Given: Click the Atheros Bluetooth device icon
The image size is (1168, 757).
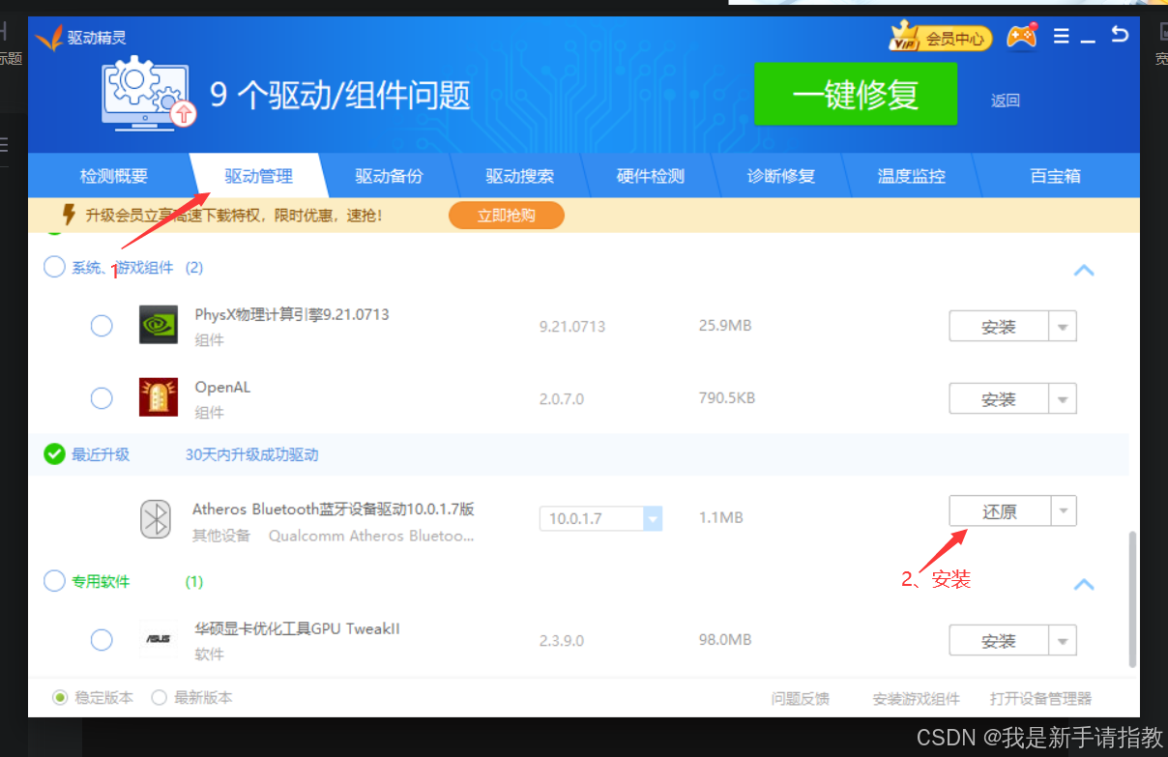Looking at the screenshot, I should (156, 519).
